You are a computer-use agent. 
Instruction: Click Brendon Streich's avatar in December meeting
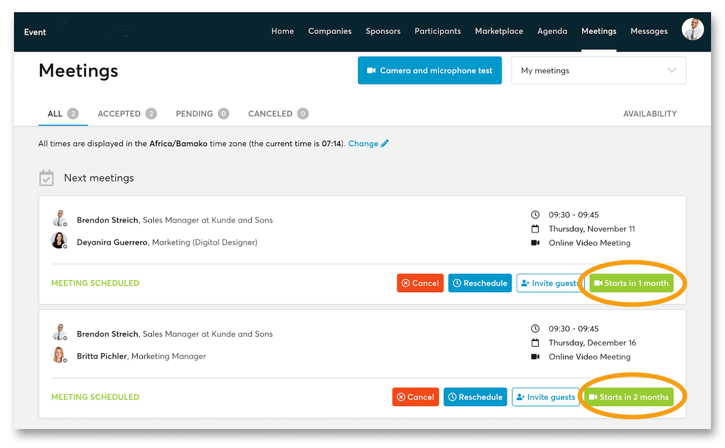coord(59,332)
